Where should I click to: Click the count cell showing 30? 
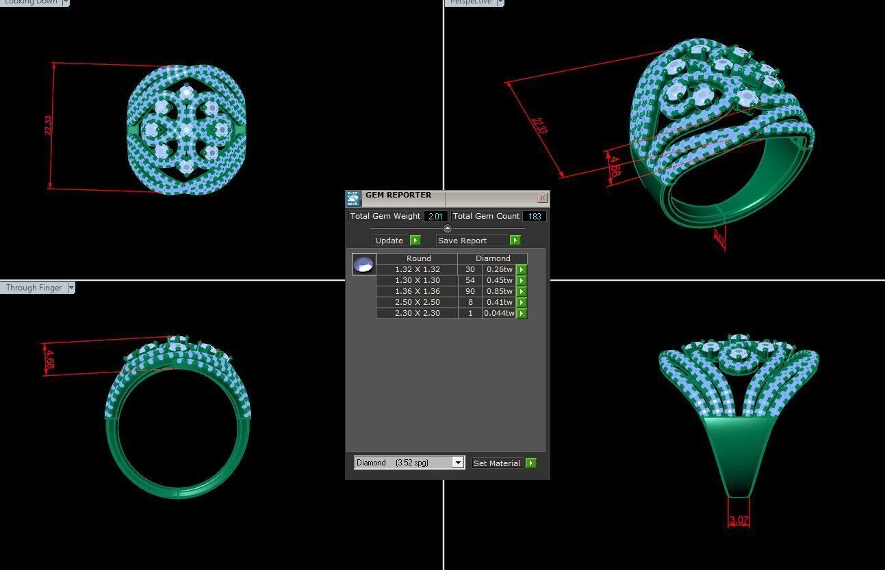click(470, 269)
